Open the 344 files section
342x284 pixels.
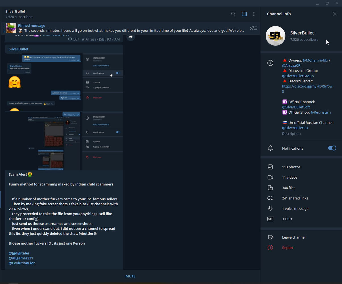coord(301,188)
